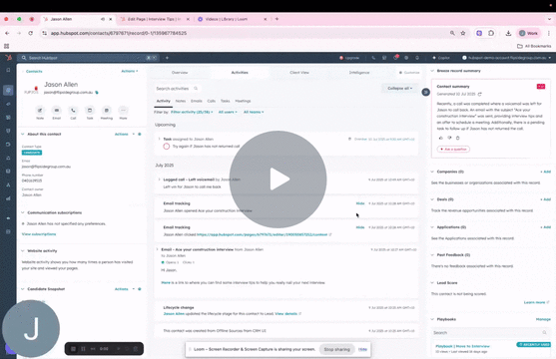
Task: Click the Note action icon for Jason Allen
Action: click(x=40, y=111)
